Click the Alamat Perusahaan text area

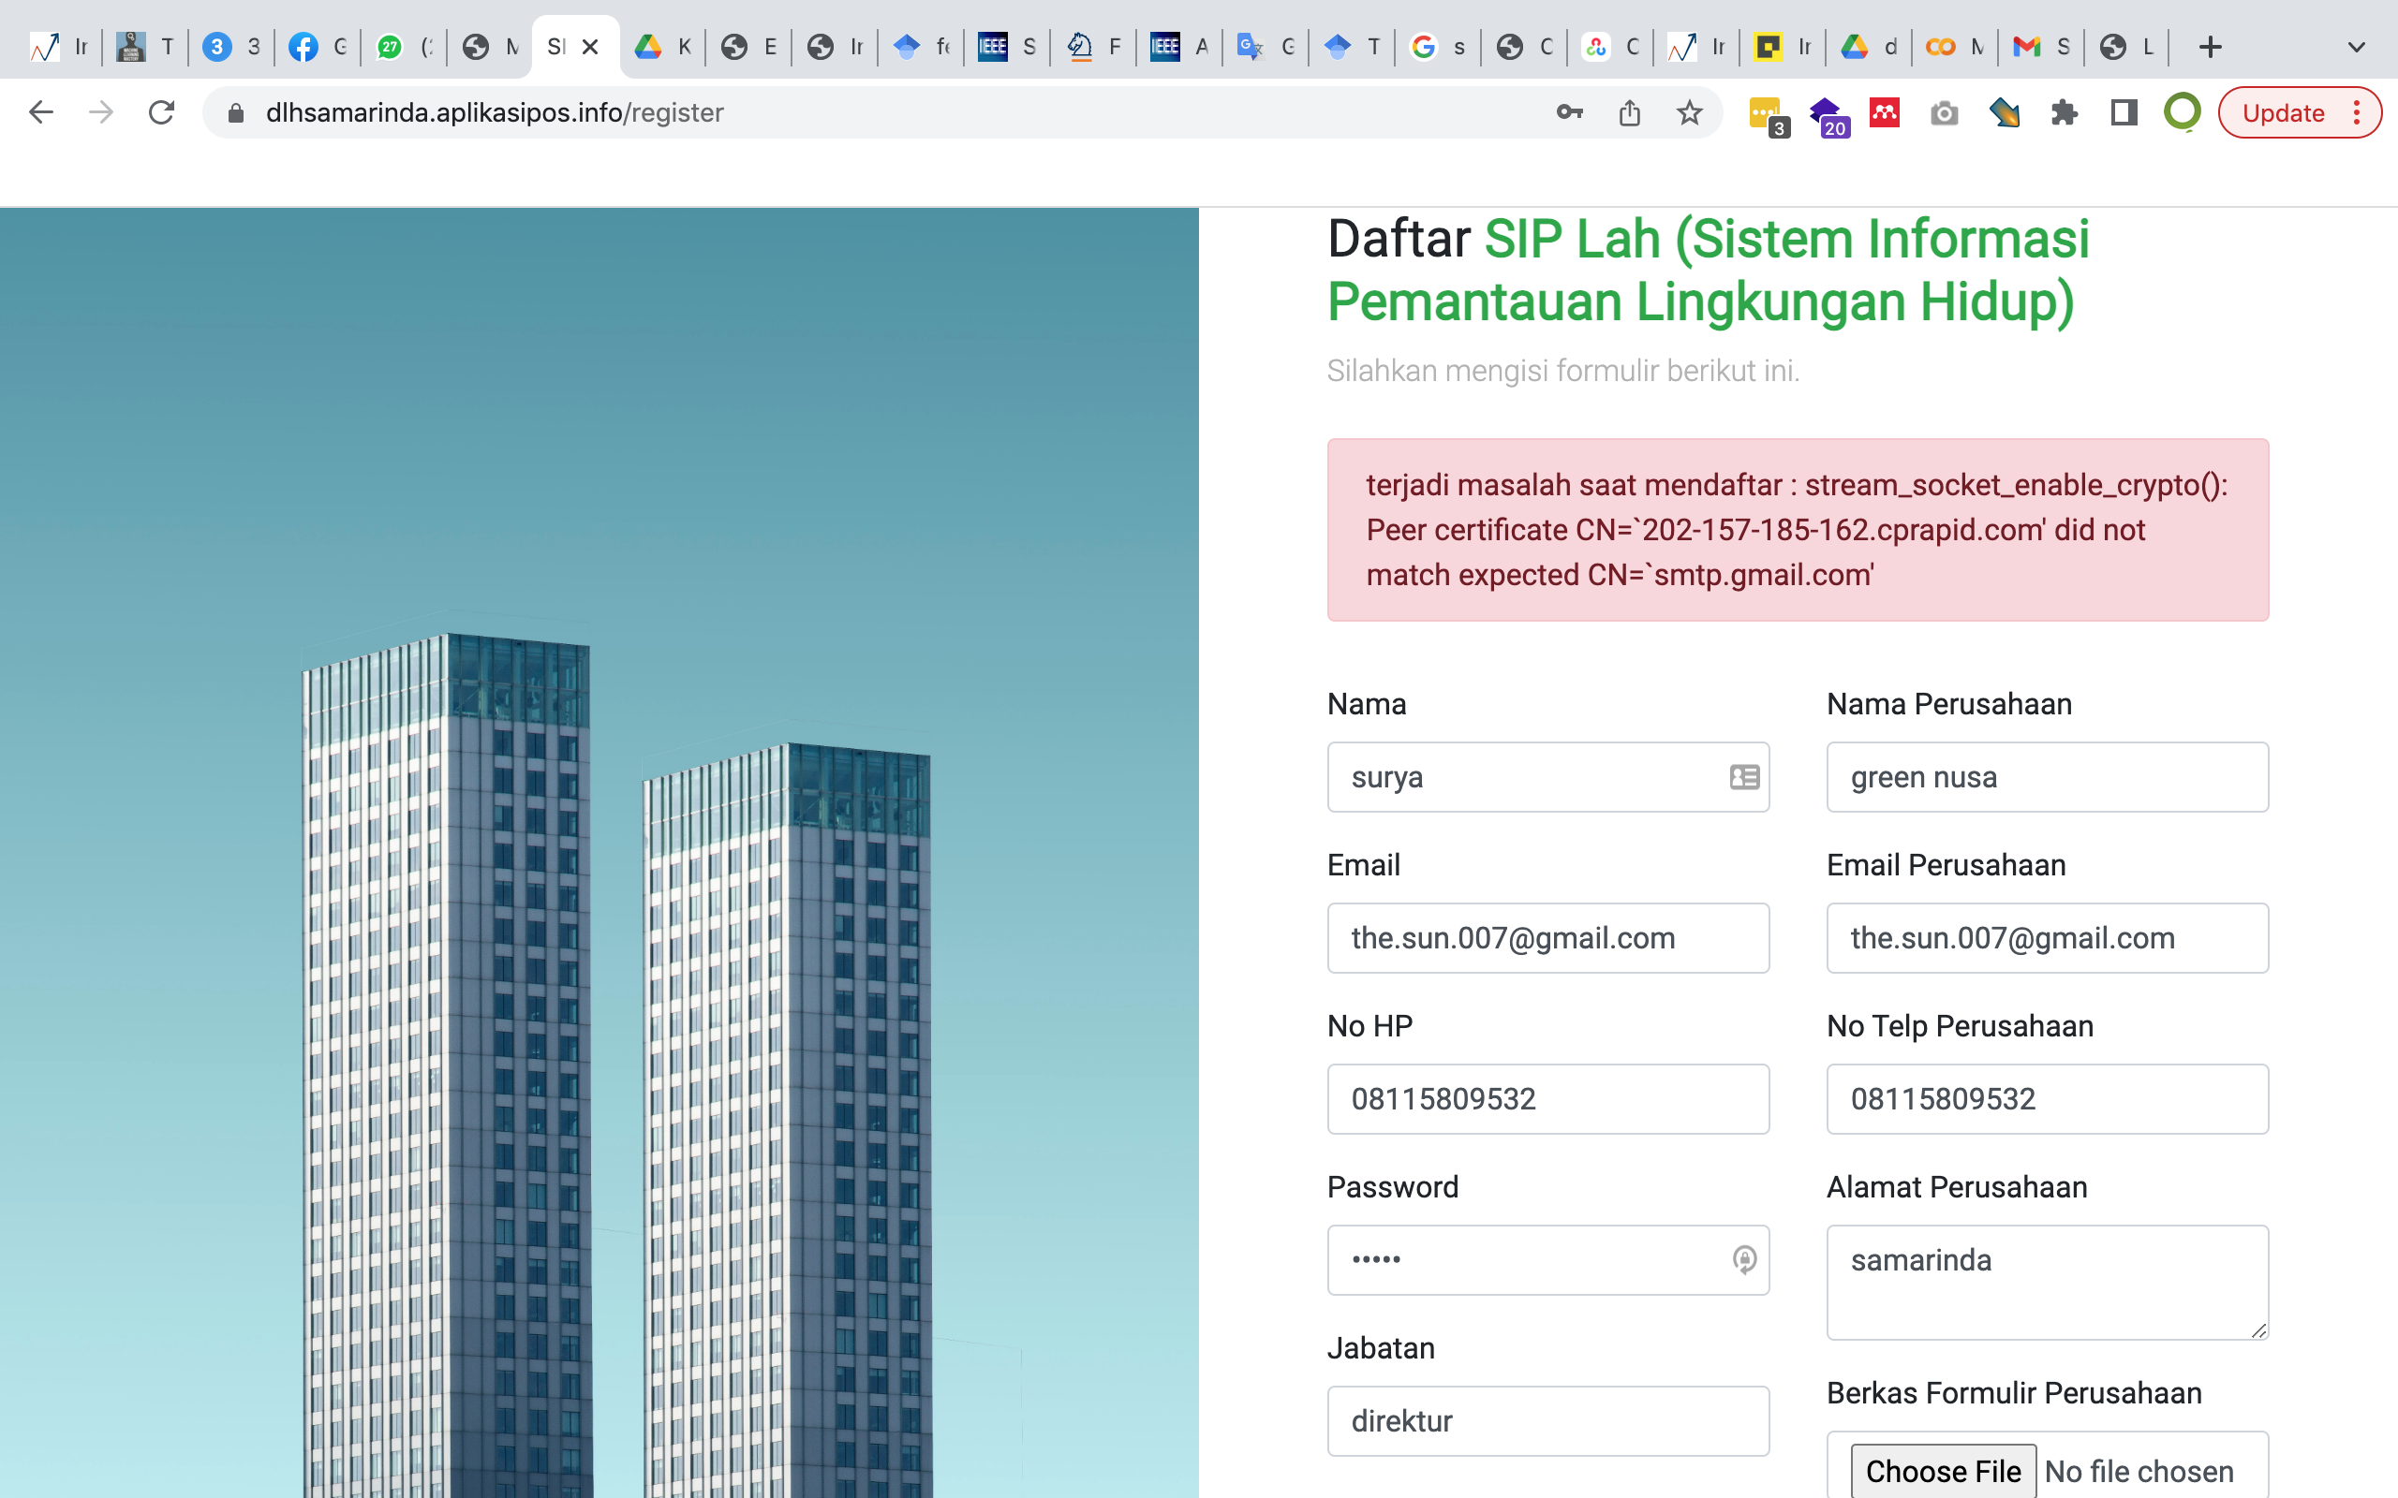pos(2046,1282)
